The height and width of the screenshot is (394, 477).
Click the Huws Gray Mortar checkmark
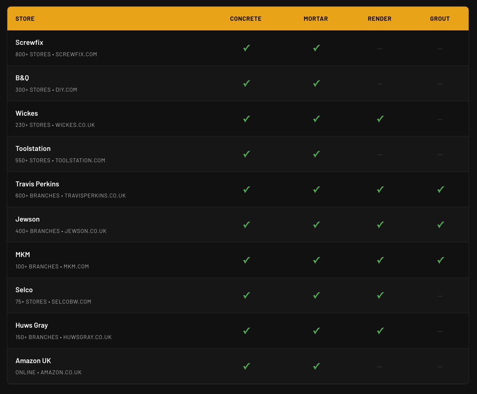click(x=316, y=331)
